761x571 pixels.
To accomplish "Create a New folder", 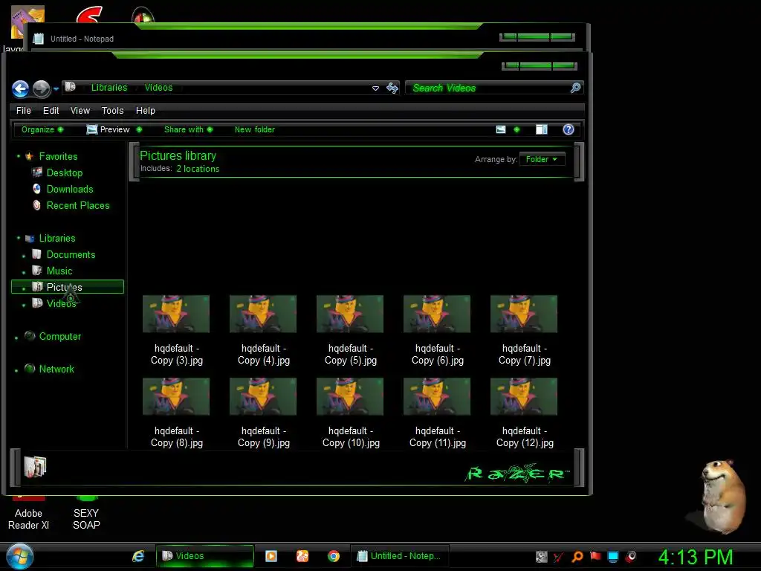I will 255,129.
